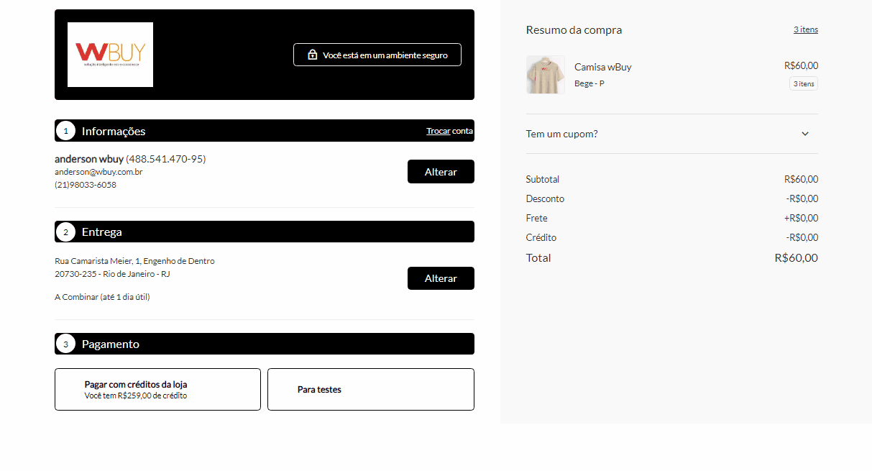Click the padlock icon in the secure badge
Viewport: 872px width, 471px height.
click(313, 55)
